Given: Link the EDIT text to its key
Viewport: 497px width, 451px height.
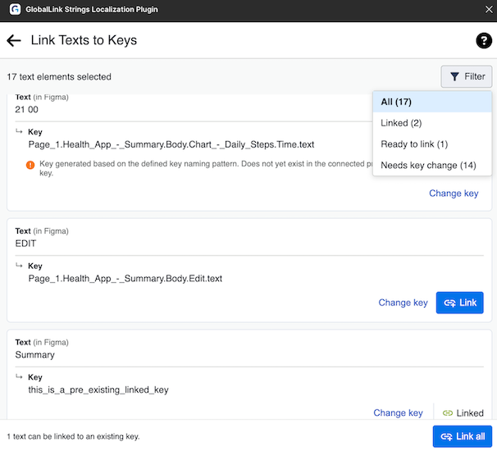Looking at the screenshot, I should pyautogui.click(x=459, y=303).
